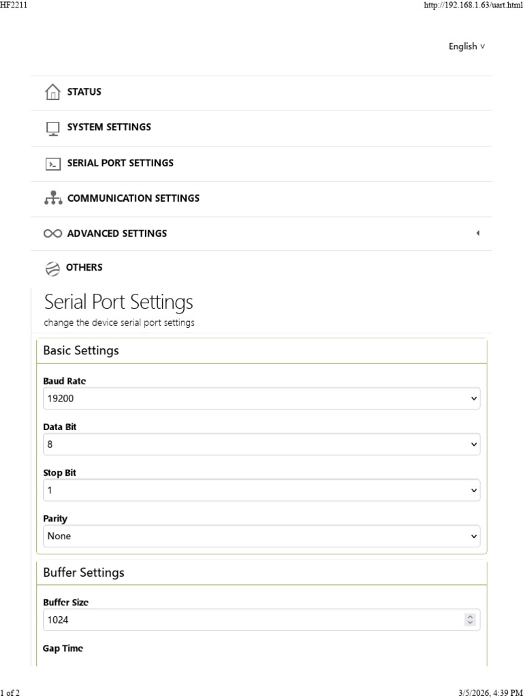Open ADVANCED SETTINGS menu
523x698 pixels.
click(x=261, y=234)
